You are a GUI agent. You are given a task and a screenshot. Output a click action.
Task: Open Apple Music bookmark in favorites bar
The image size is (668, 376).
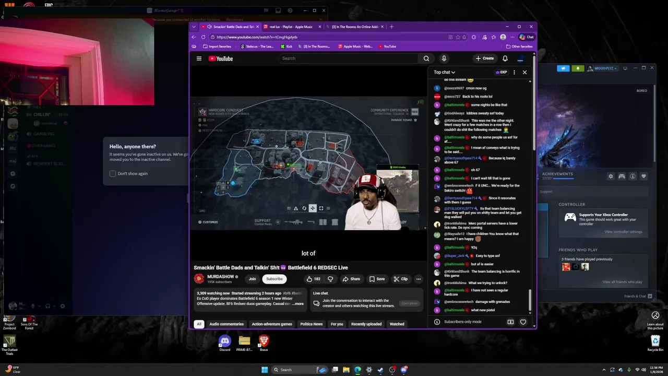click(355, 46)
